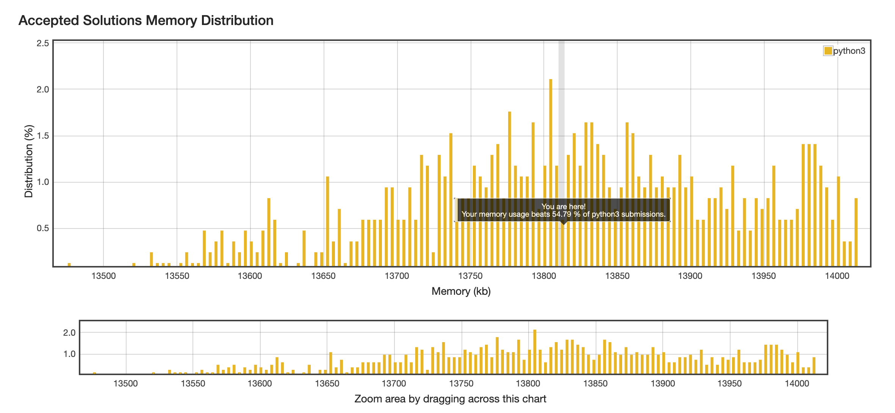Image resolution: width=895 pixels, height=413 pixels.
Task: Click the python3 legend color swatch
Action: (x=828, y=51)
